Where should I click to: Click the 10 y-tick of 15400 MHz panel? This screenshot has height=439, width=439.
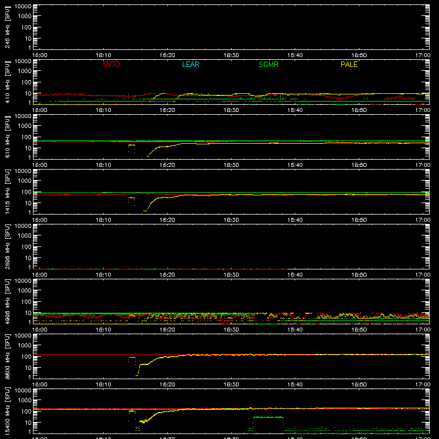pyautogui.click(x=29, y=423)
